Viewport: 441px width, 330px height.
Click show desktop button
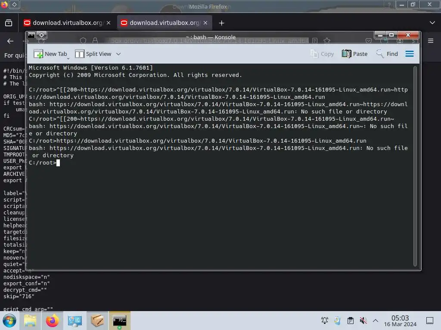pyautogui.click(x=430, y=320)
